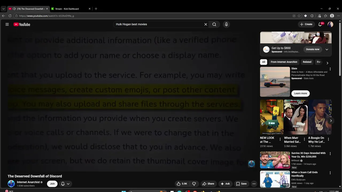Select the All filter chip
The width and height of the screenshot is (342, 192).
(x=264, y=62)
